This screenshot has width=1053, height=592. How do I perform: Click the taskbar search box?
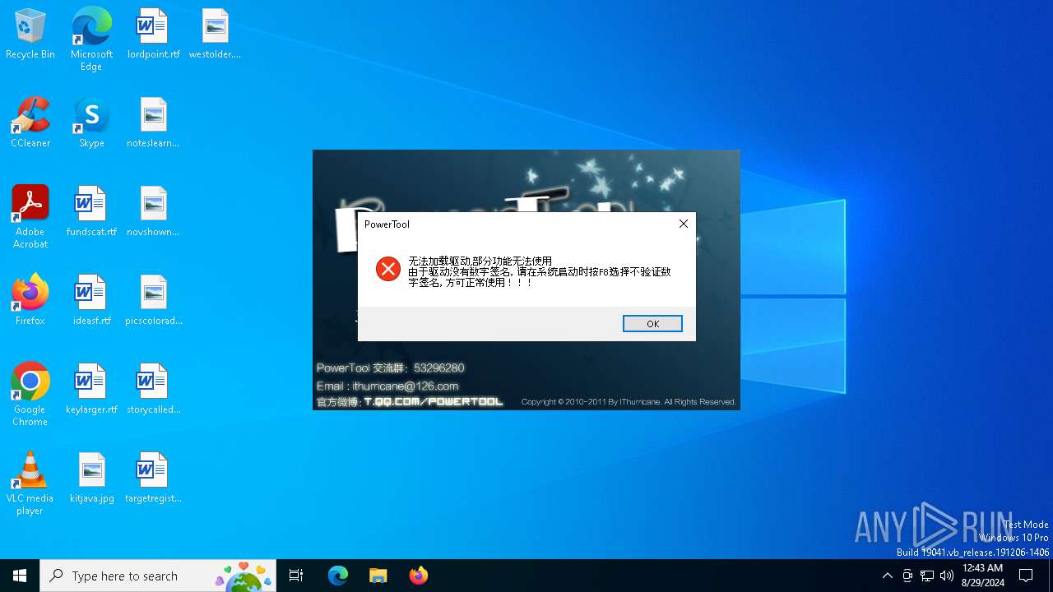coord(158,576)
